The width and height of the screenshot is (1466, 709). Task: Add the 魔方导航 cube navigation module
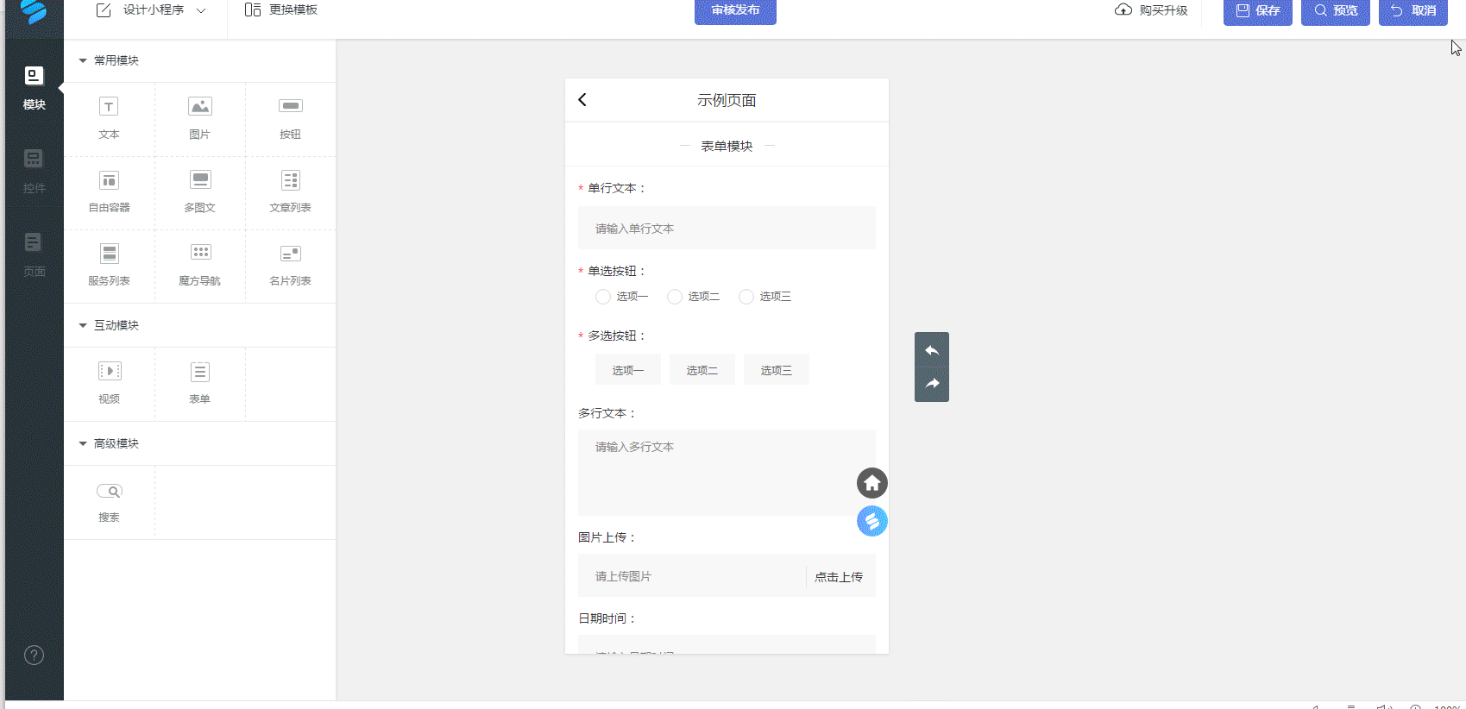click(199, 265)
